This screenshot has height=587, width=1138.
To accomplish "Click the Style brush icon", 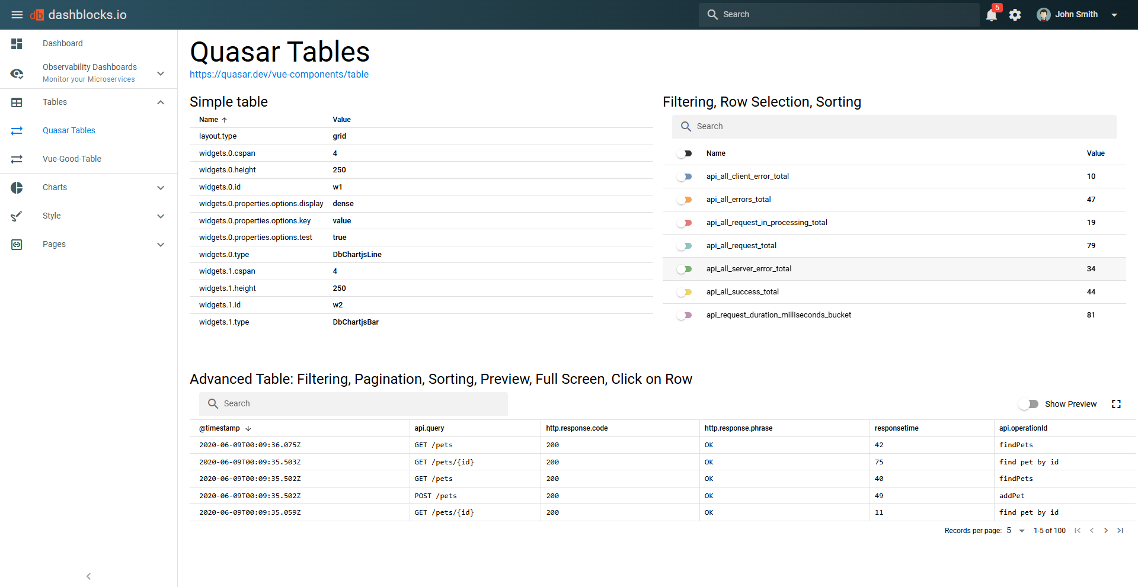I will pyautogui.click(x=17, y=216).
